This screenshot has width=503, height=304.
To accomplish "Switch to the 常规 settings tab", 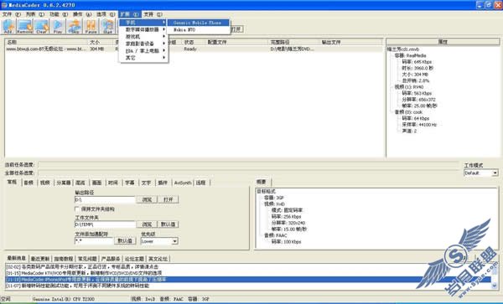I will coord(13,182).
